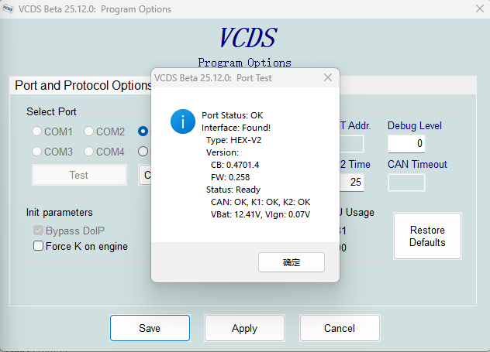Image resolution: width=490 pixels, height=352 pixels.
Task: Click the CAN Timeout input box
Action: [x=406, y=183]
